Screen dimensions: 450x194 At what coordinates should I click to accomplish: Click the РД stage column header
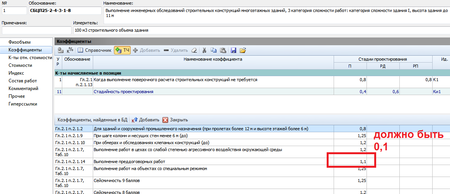click(383, 66)
